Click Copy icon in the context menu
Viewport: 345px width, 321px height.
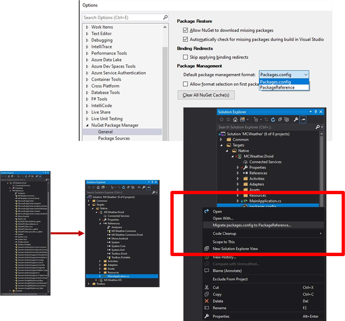pos(207,294)
